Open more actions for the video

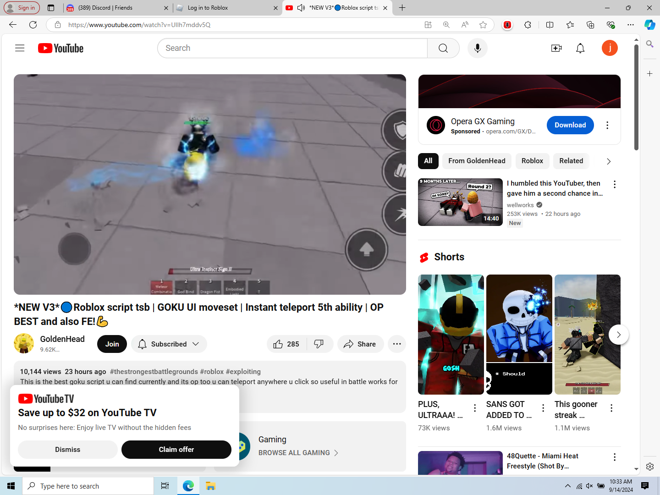[397, 344]
